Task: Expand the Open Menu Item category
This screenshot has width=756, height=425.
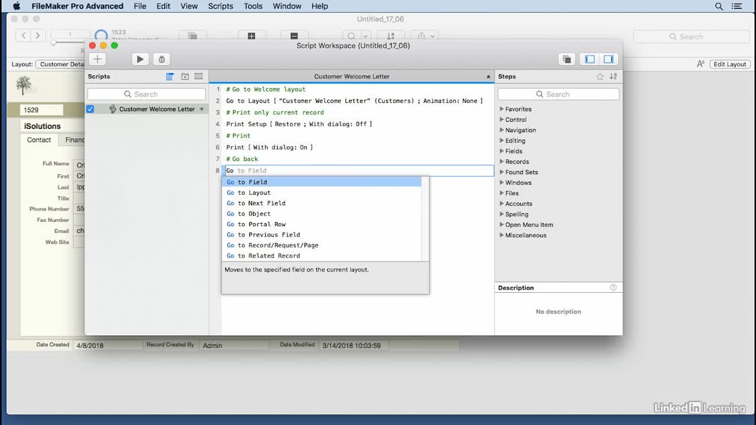Action: [x=502, y=225]
